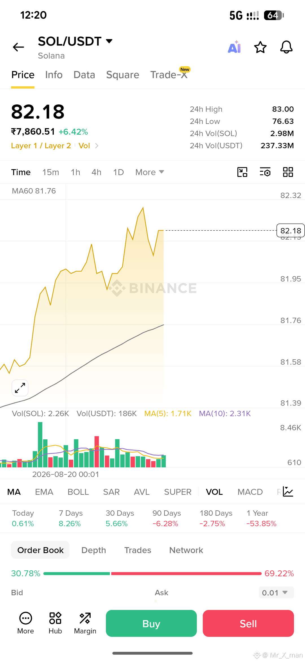
Task: Go back using the back arrow
Action: tap(19, 47)
